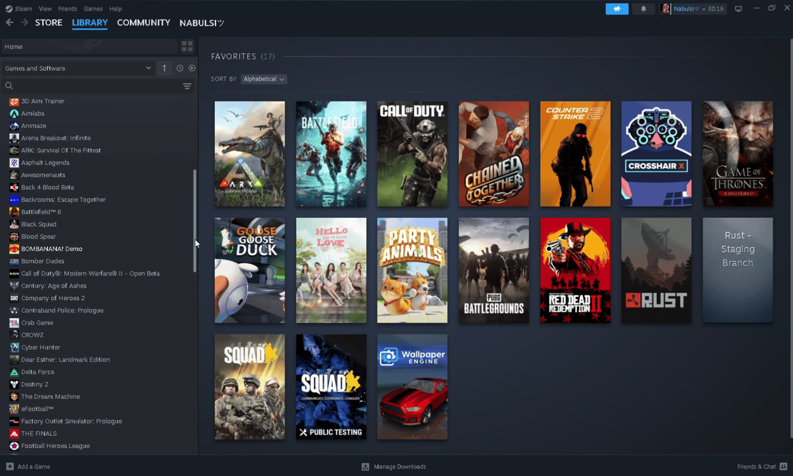Open the announcements megaphone button
793x476 pixels.
point(617,9)
